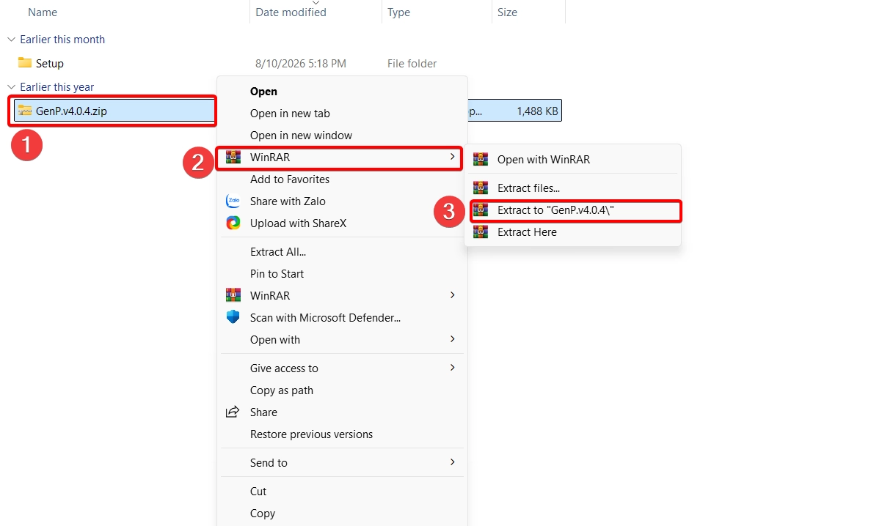This screenshot has height=526, width=882.
Task: Click the WinRAR icon on the second WinRAR entry
Action: click(x=233, y=295)
